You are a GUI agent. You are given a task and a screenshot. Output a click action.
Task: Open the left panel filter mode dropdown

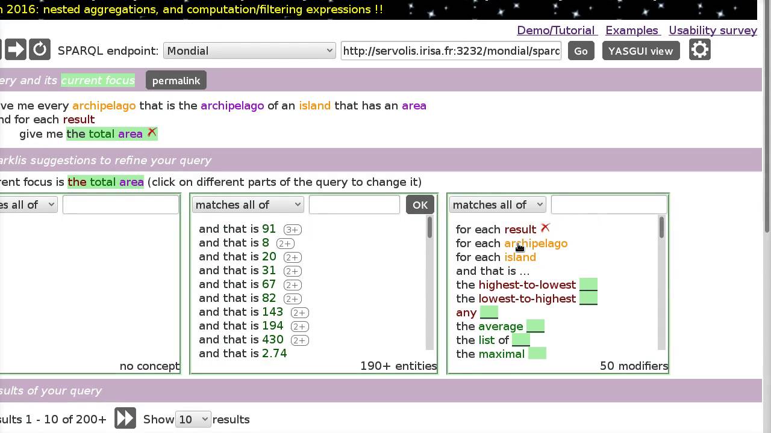pyautogui.click(x=28, y=204)
